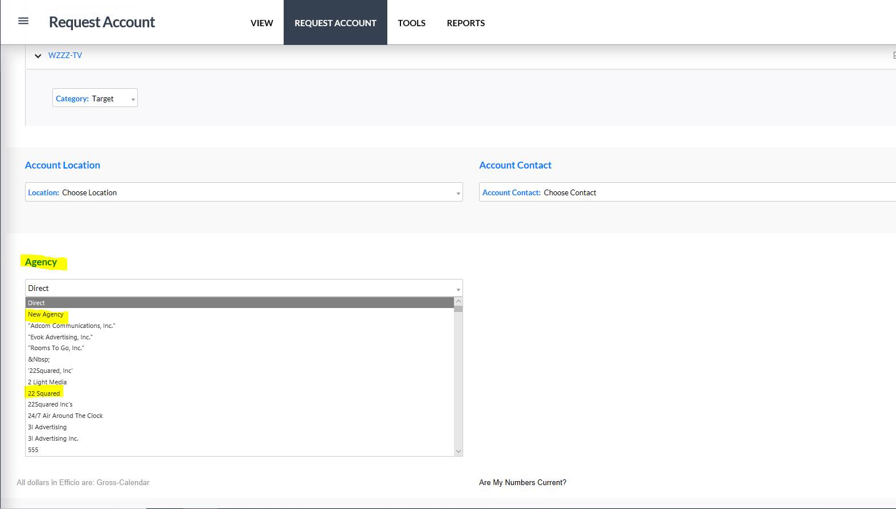Choose "Rooms To Go, Inc." agency
Screen dimensions: 896x509
coord(240,348)
